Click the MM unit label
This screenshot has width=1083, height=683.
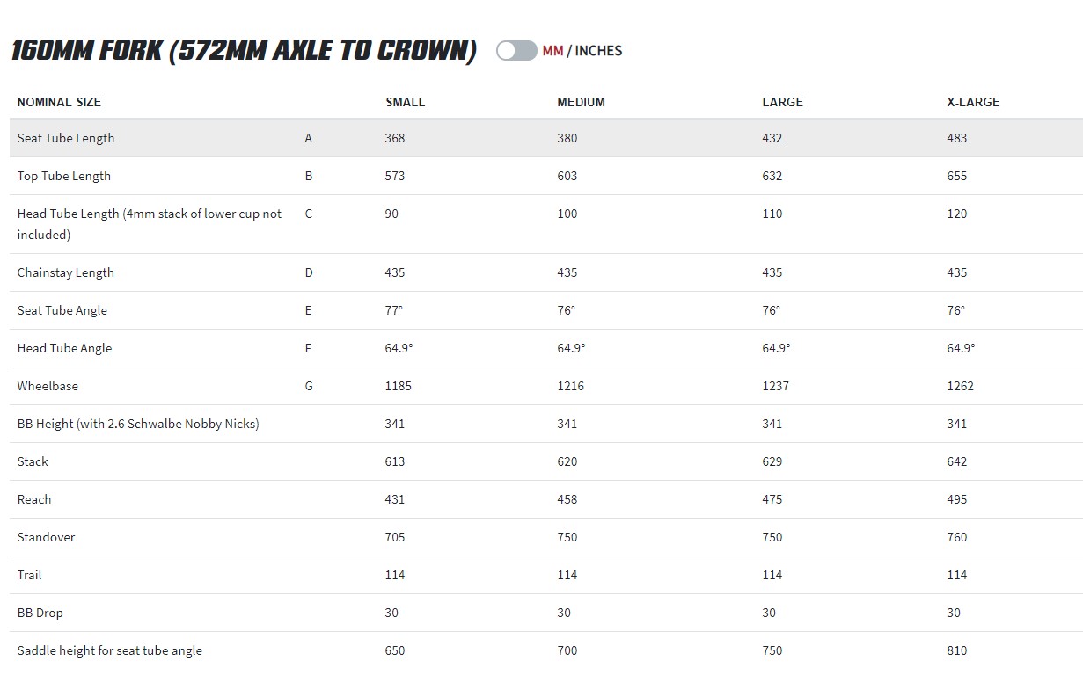coord(552,51)
